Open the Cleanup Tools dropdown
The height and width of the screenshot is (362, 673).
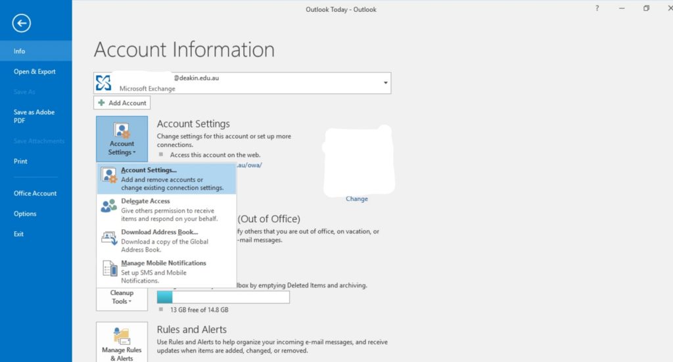pyautogui.click(x=122, y=298)
